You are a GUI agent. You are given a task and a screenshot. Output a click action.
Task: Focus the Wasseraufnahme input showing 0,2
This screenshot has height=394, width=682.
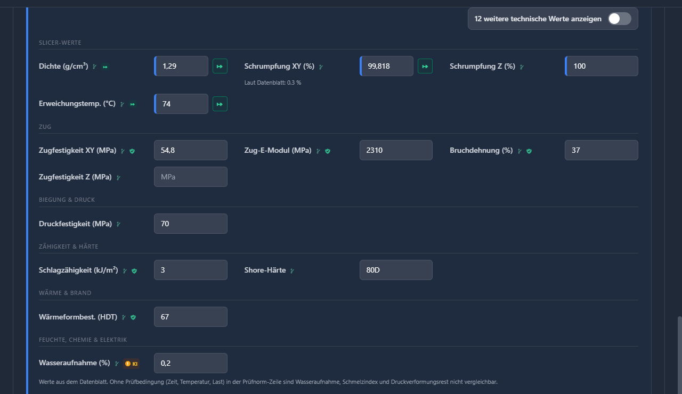[191, 363]
